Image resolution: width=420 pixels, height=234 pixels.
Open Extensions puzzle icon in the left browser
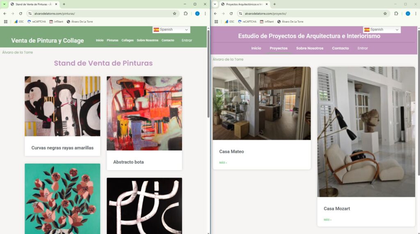185,13
